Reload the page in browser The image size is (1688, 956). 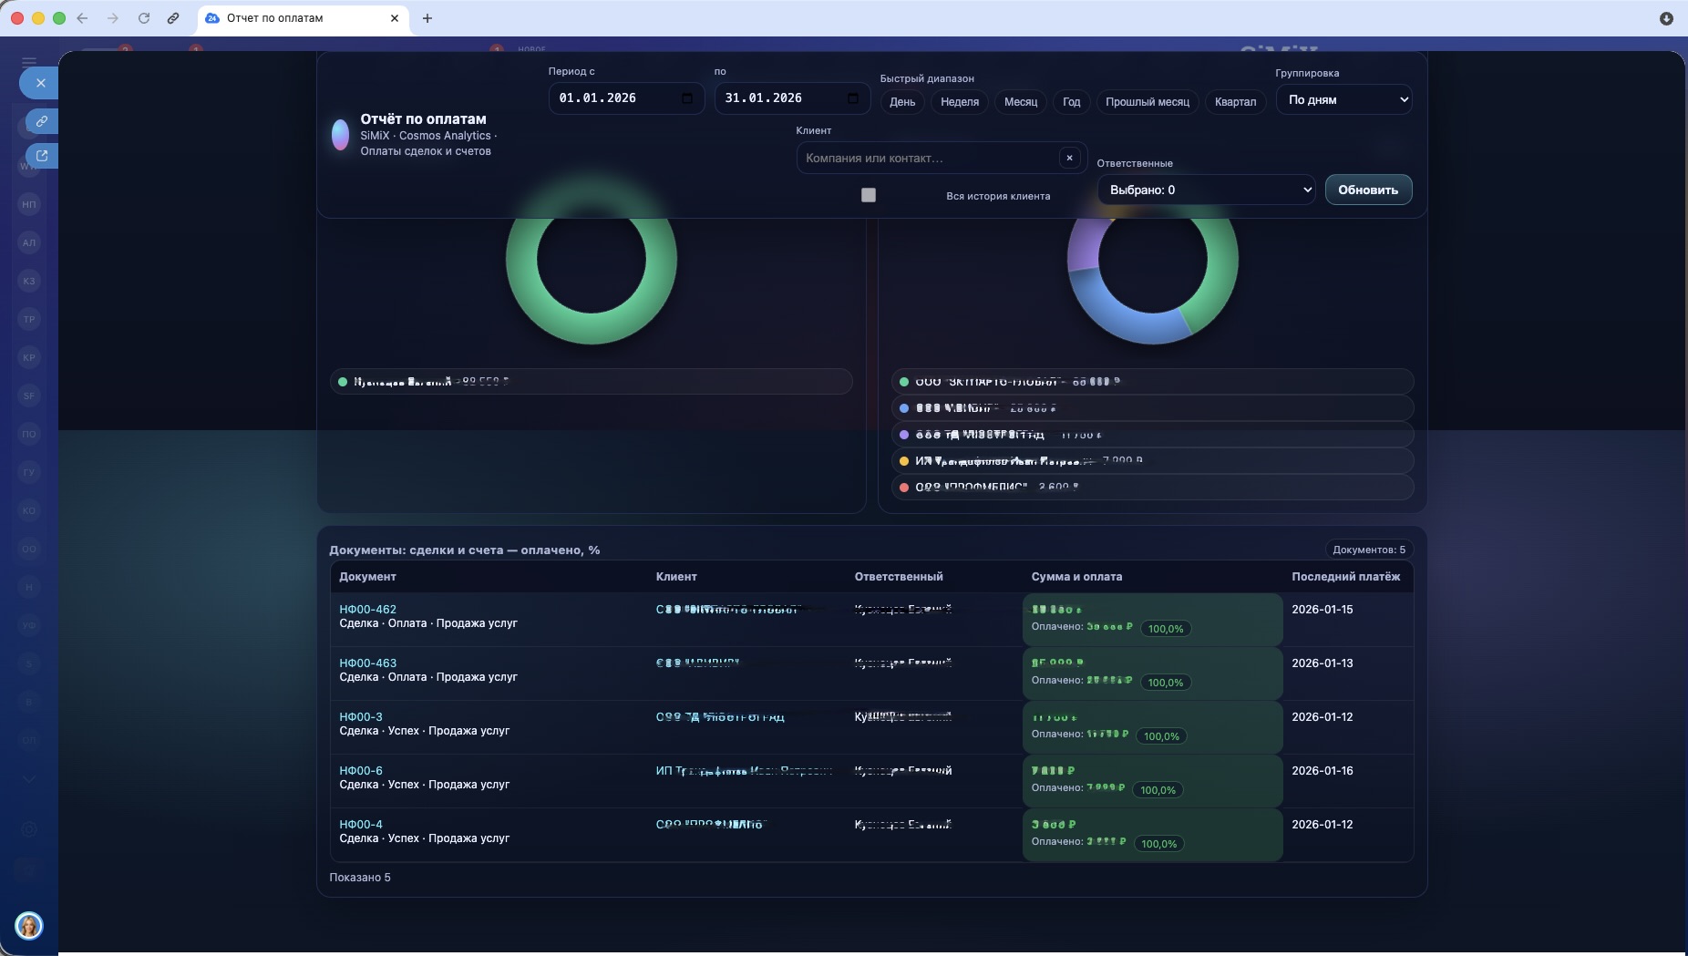144,18
